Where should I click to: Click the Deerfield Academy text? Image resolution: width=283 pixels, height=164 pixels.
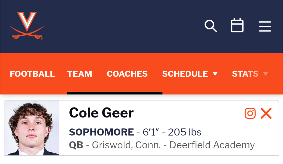pos(212,145)
